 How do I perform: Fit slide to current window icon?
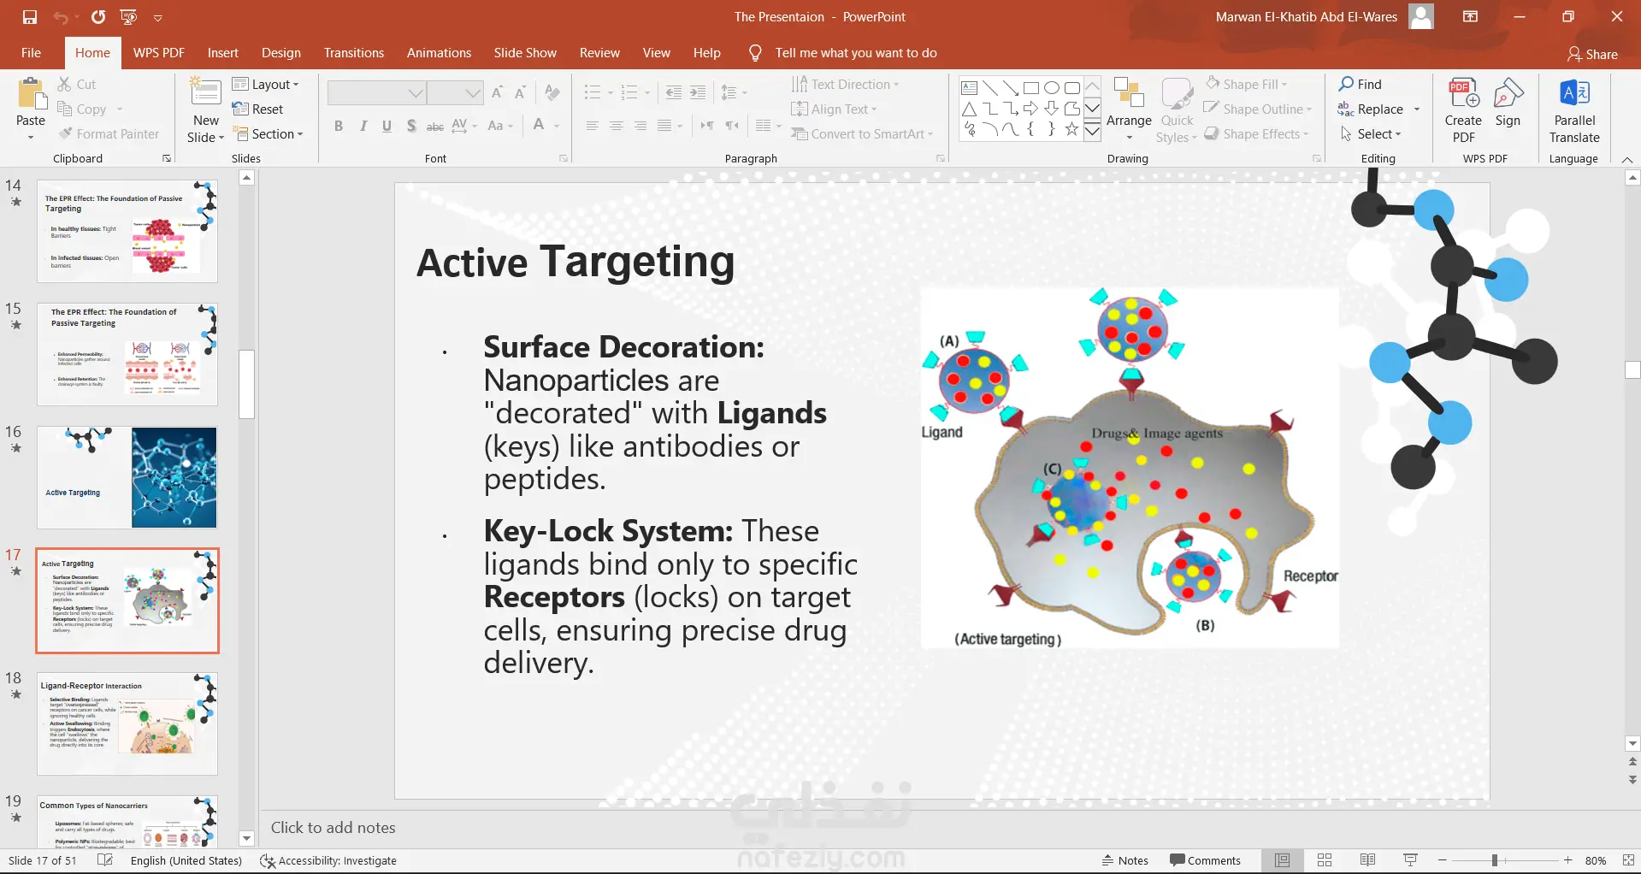click(x=1628, y=860)
